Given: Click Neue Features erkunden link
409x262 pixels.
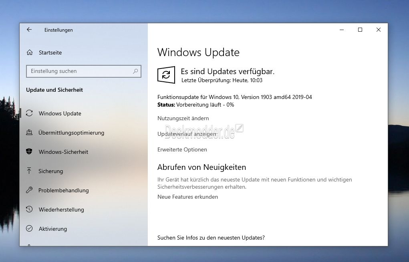Looking at the screenshot, I should [187, 197].
